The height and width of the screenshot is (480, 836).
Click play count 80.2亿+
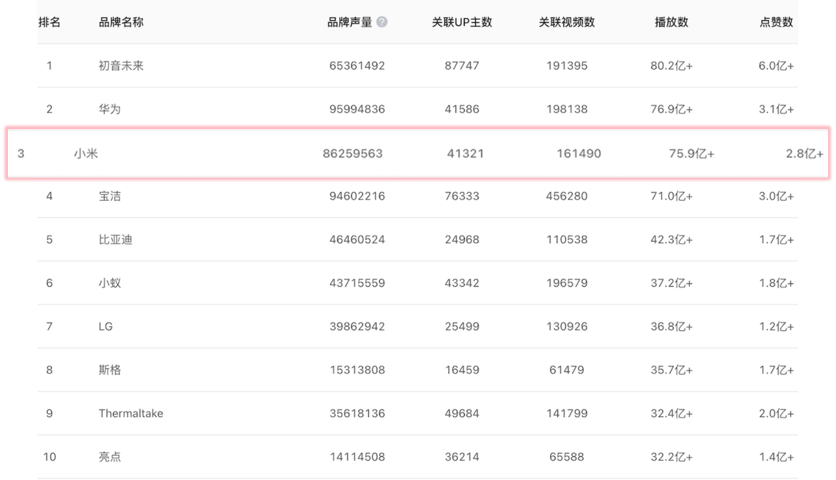671,66
